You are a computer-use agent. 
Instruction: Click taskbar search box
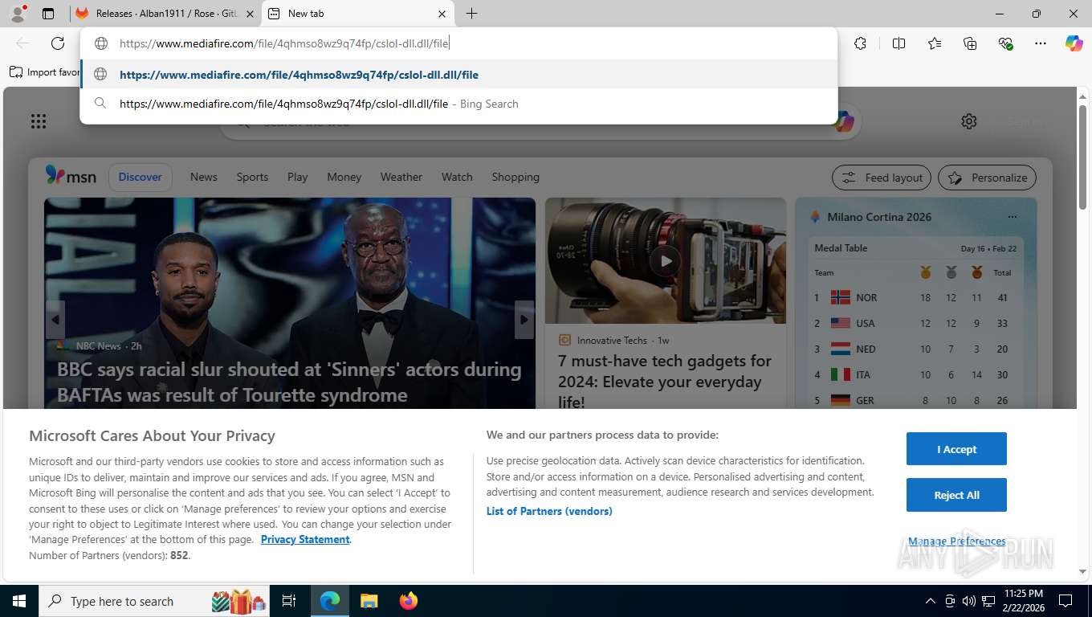(155, 601)
